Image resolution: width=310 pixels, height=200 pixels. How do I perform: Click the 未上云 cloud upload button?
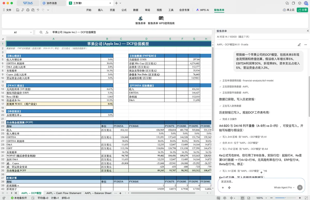pos(289,10)
